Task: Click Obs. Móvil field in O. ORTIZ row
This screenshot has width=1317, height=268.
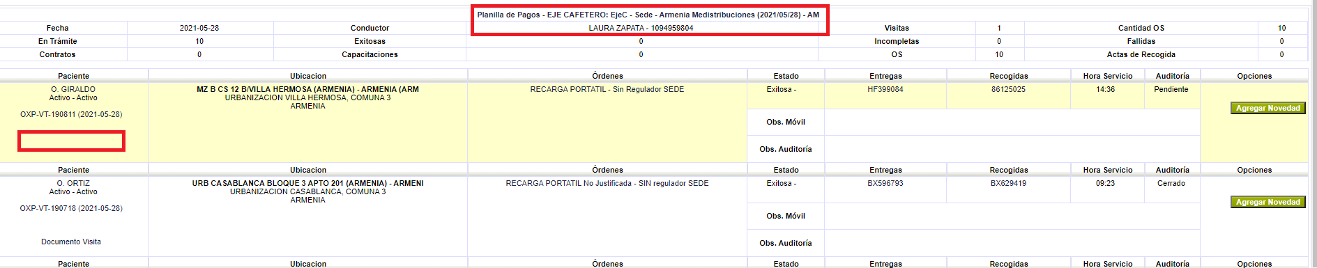Action: click(x=1012, y=216)
